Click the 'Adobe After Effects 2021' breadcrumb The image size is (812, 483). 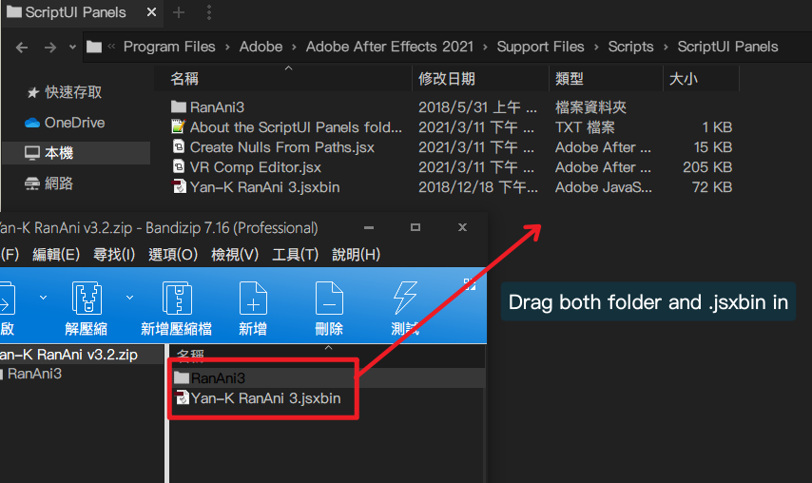(395, 47)
